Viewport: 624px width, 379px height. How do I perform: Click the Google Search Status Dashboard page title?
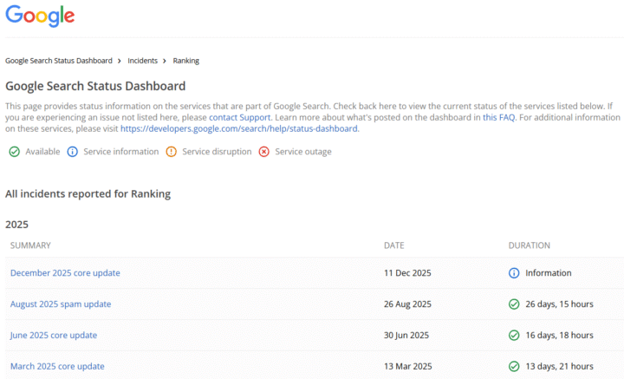click(x=95, y=86)
